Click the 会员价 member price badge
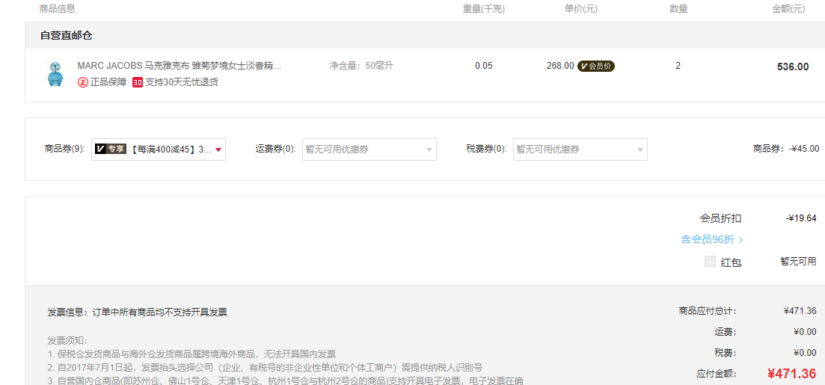 click(596, 66)
